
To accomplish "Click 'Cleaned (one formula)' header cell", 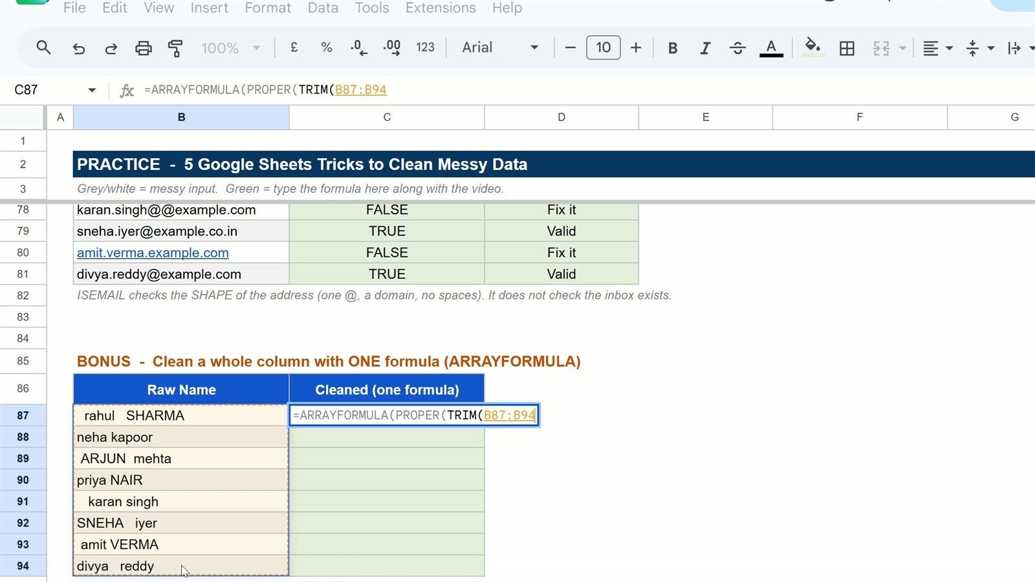I will [387, 389].
